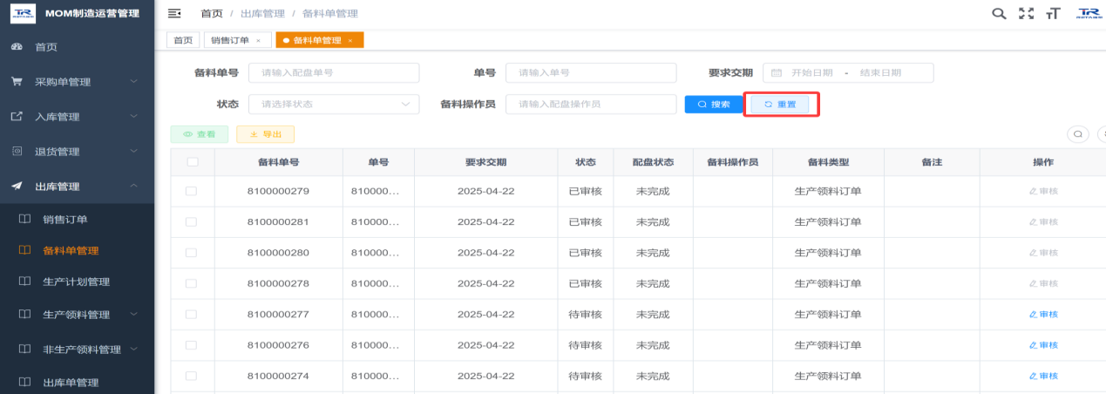
Task: Expand 采购单管理 sidebar menu
Action: coord(133,81)
